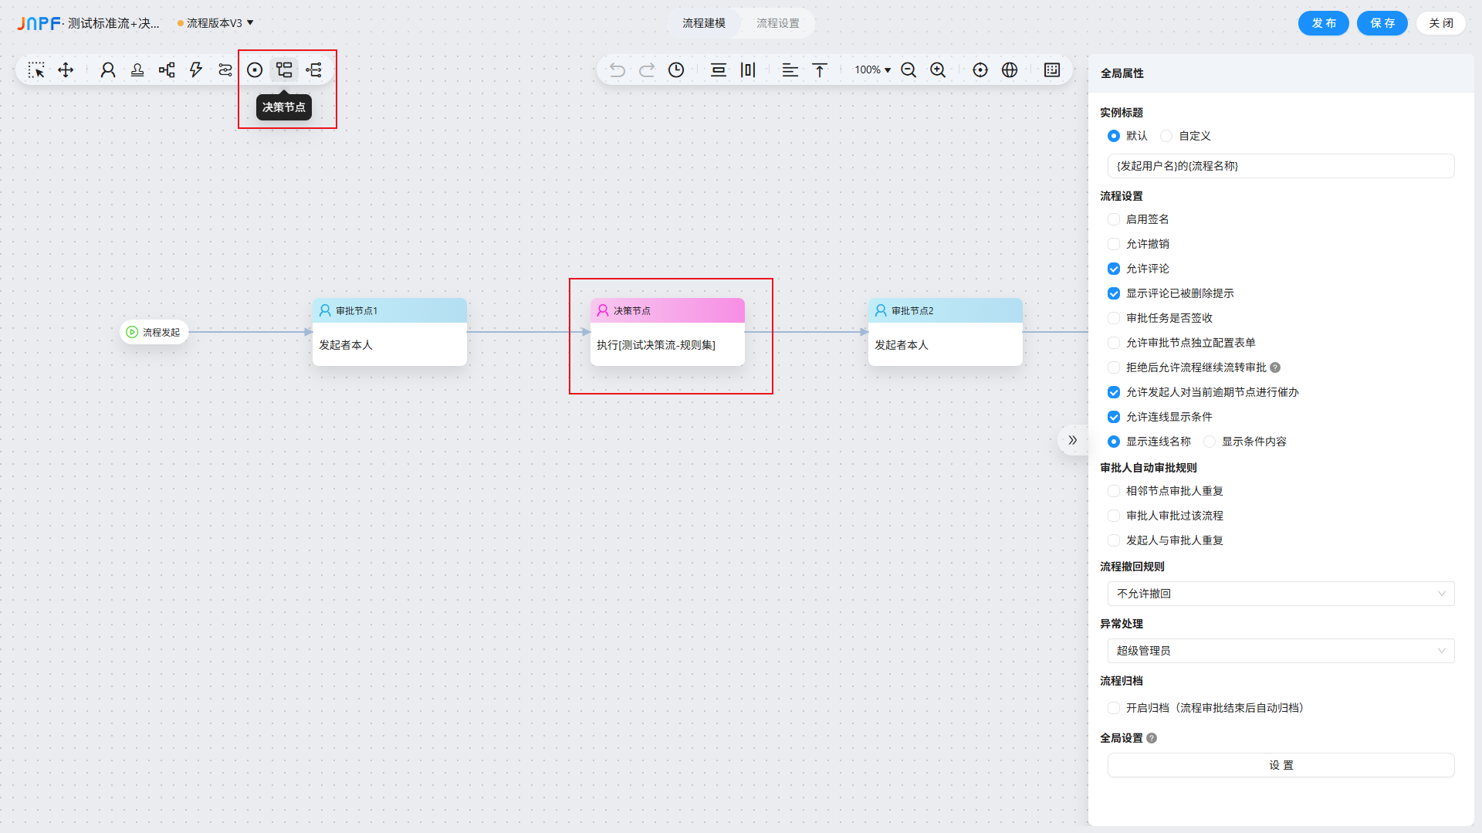Expand the 流程版本V3 version dropdown
The image size is (1482, 833).
[216, 23]
